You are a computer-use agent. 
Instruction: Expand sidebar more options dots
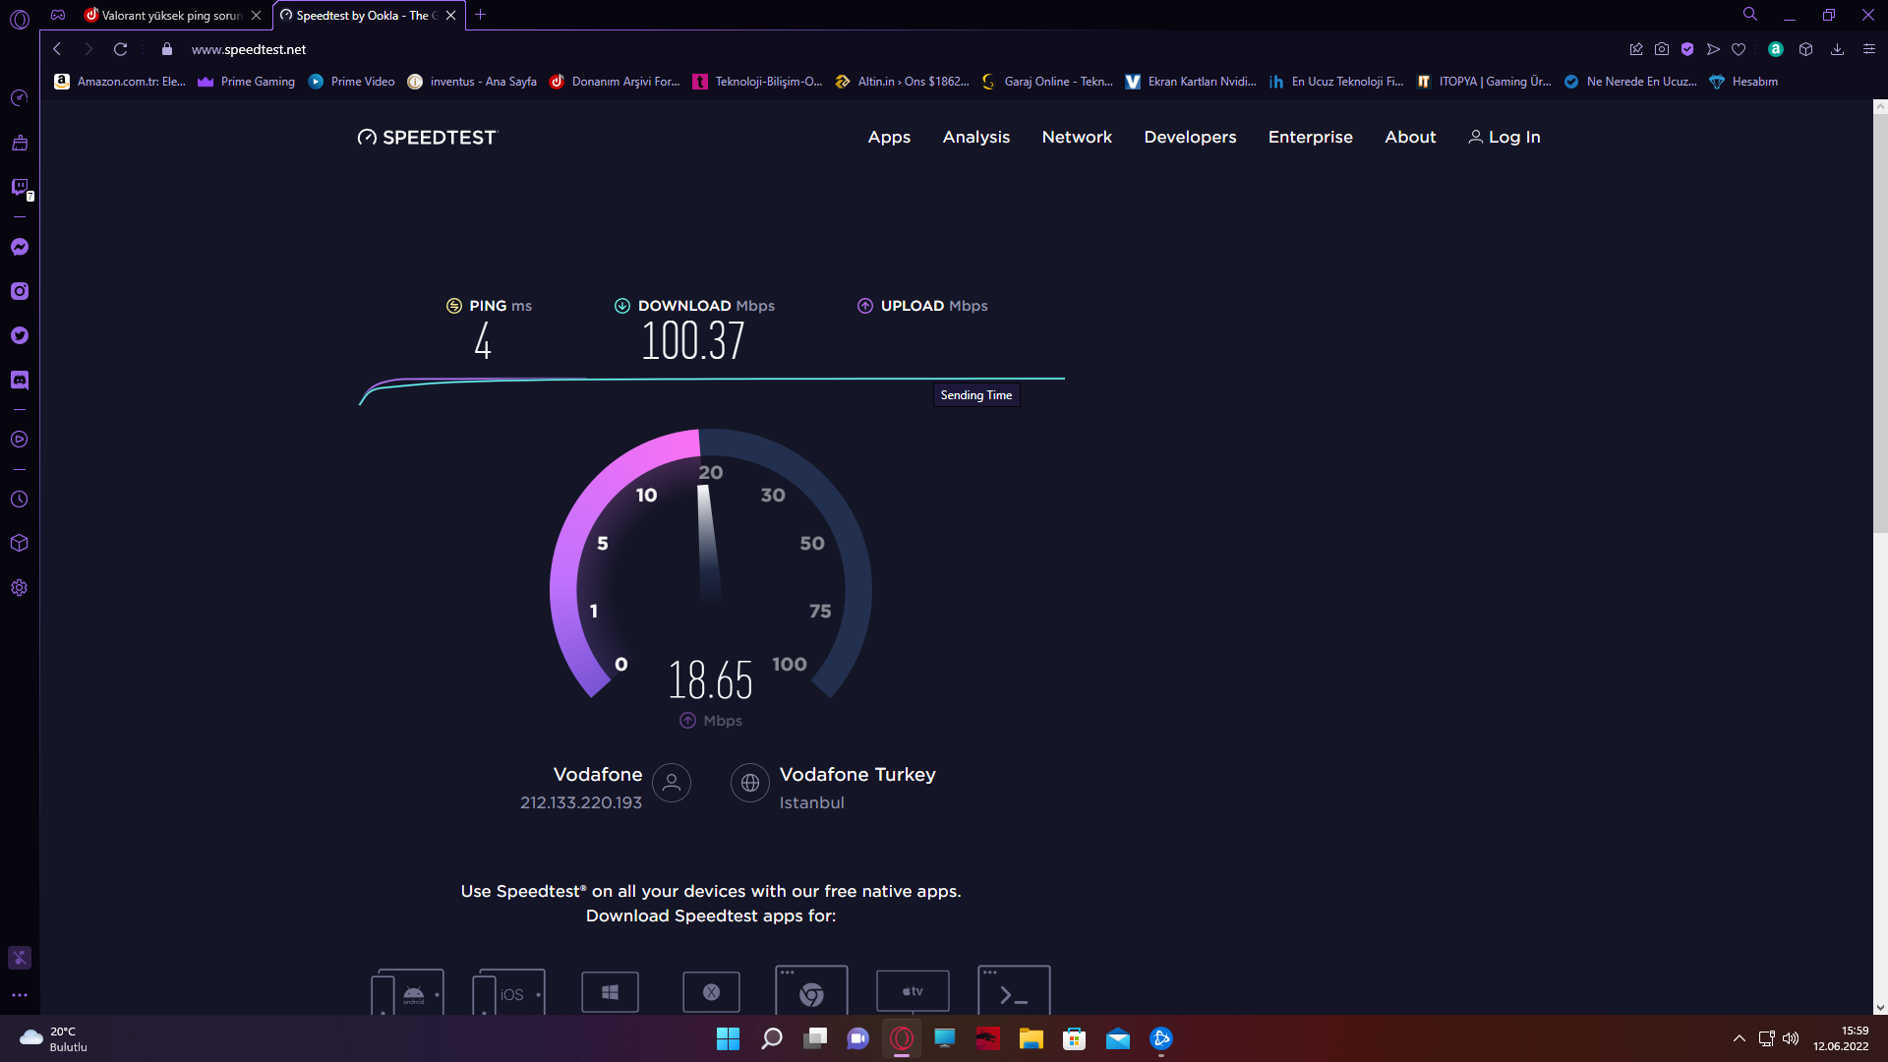tap(20, 995)
